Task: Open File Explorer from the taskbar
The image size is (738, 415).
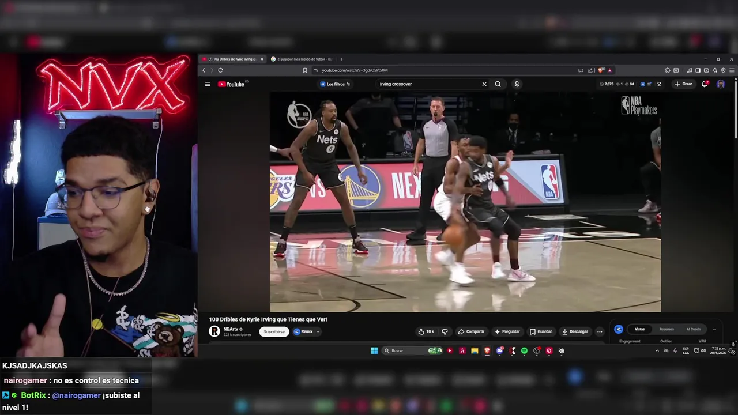Action: 475,350
